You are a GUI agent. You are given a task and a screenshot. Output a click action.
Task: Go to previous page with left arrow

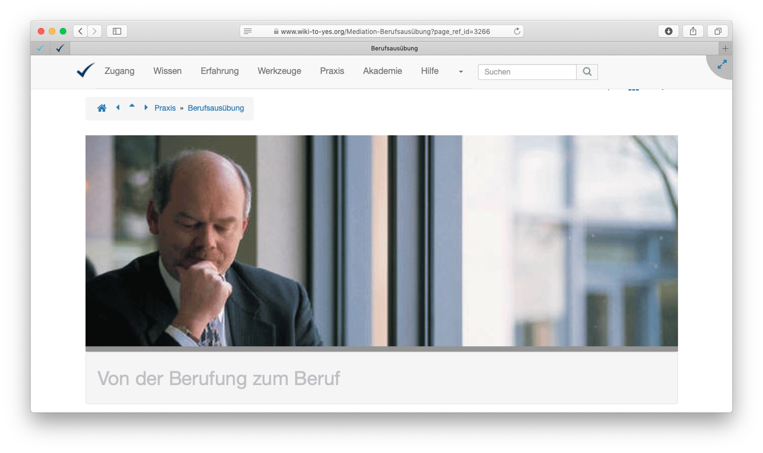pyautogui.click(x=118, y=108)
